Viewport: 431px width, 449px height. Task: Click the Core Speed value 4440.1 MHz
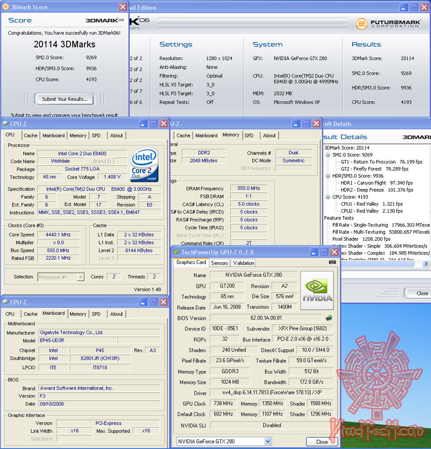(58, 234)
